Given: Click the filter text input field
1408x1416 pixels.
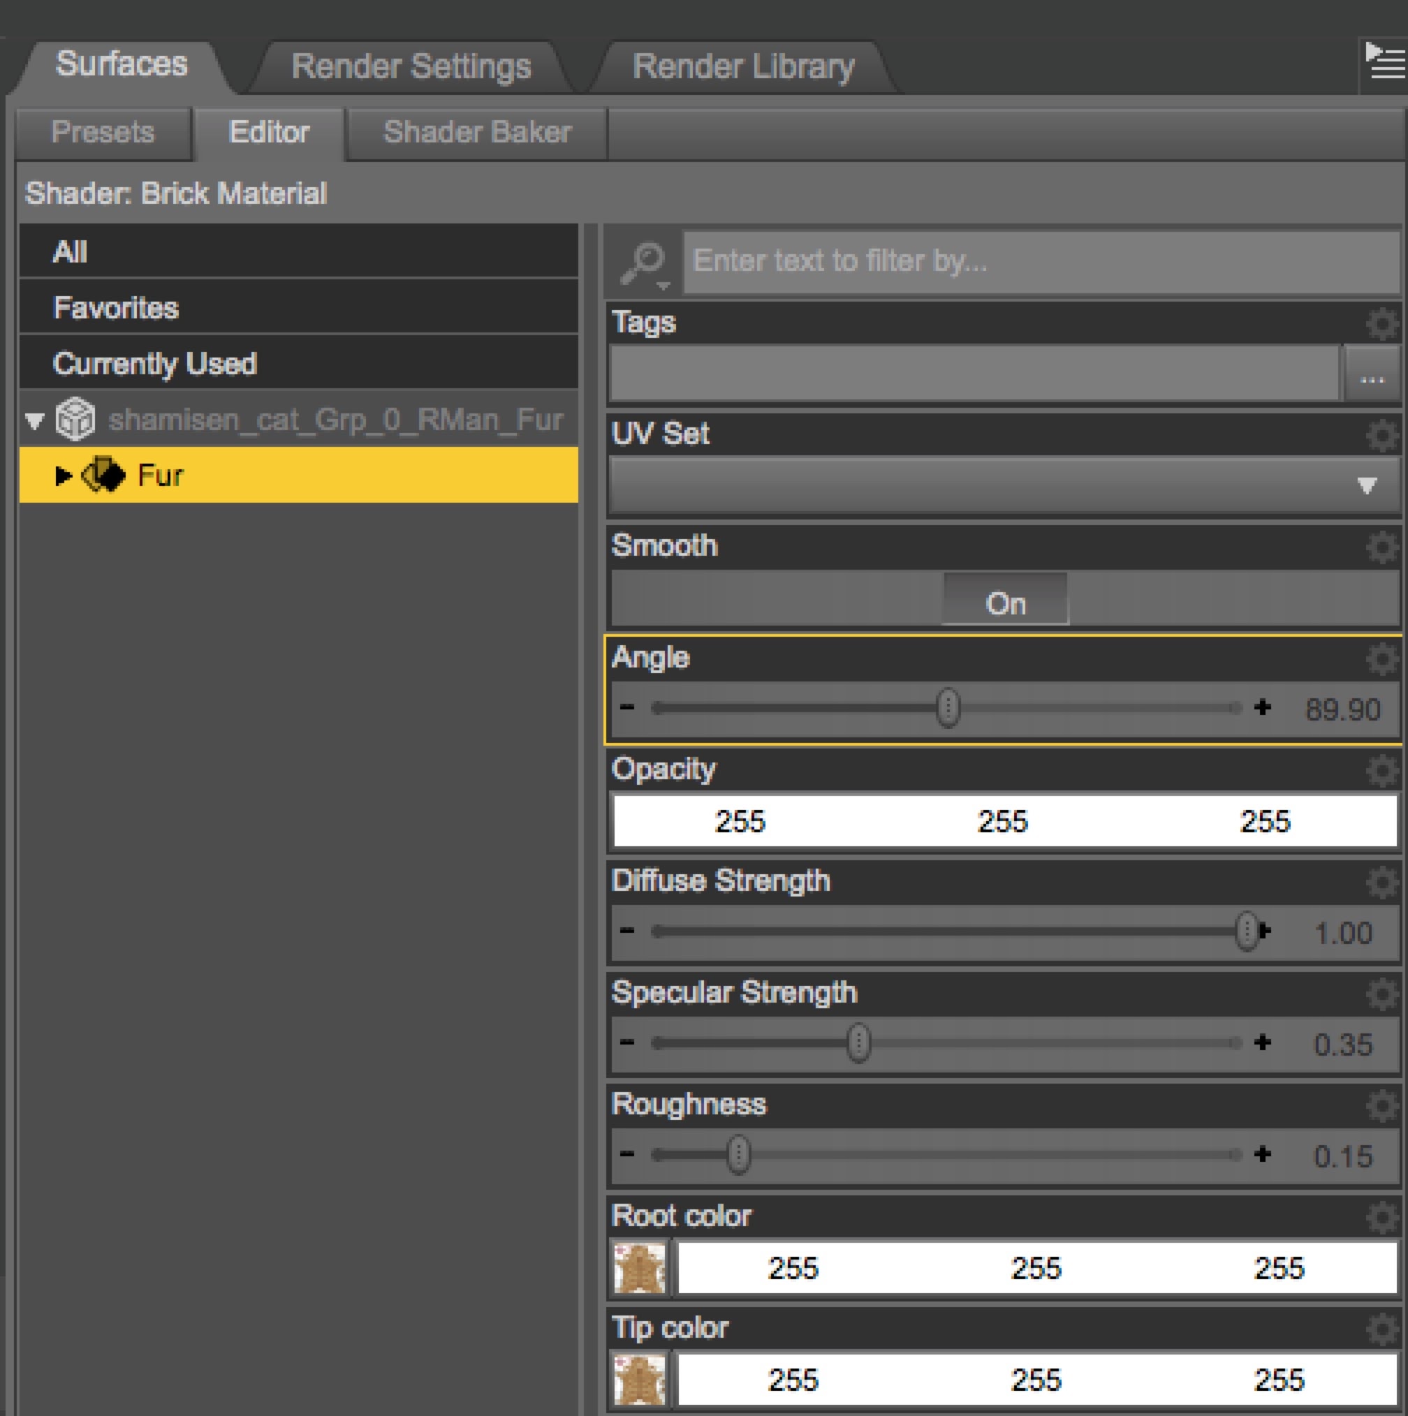Looking at the screenshot, I should (1041, 261).
